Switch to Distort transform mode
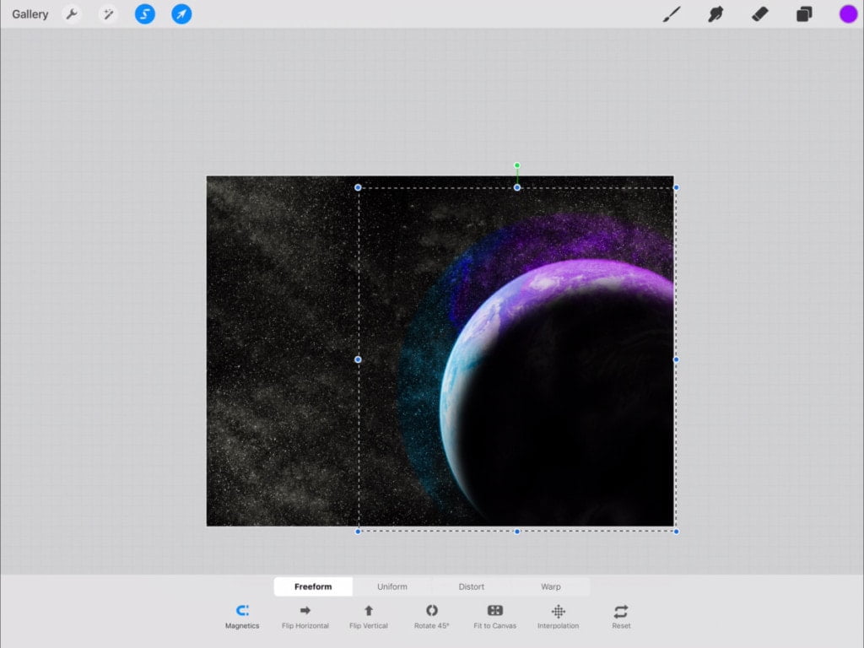The height and width of the screenshot is (648, 864). [472, 586]
